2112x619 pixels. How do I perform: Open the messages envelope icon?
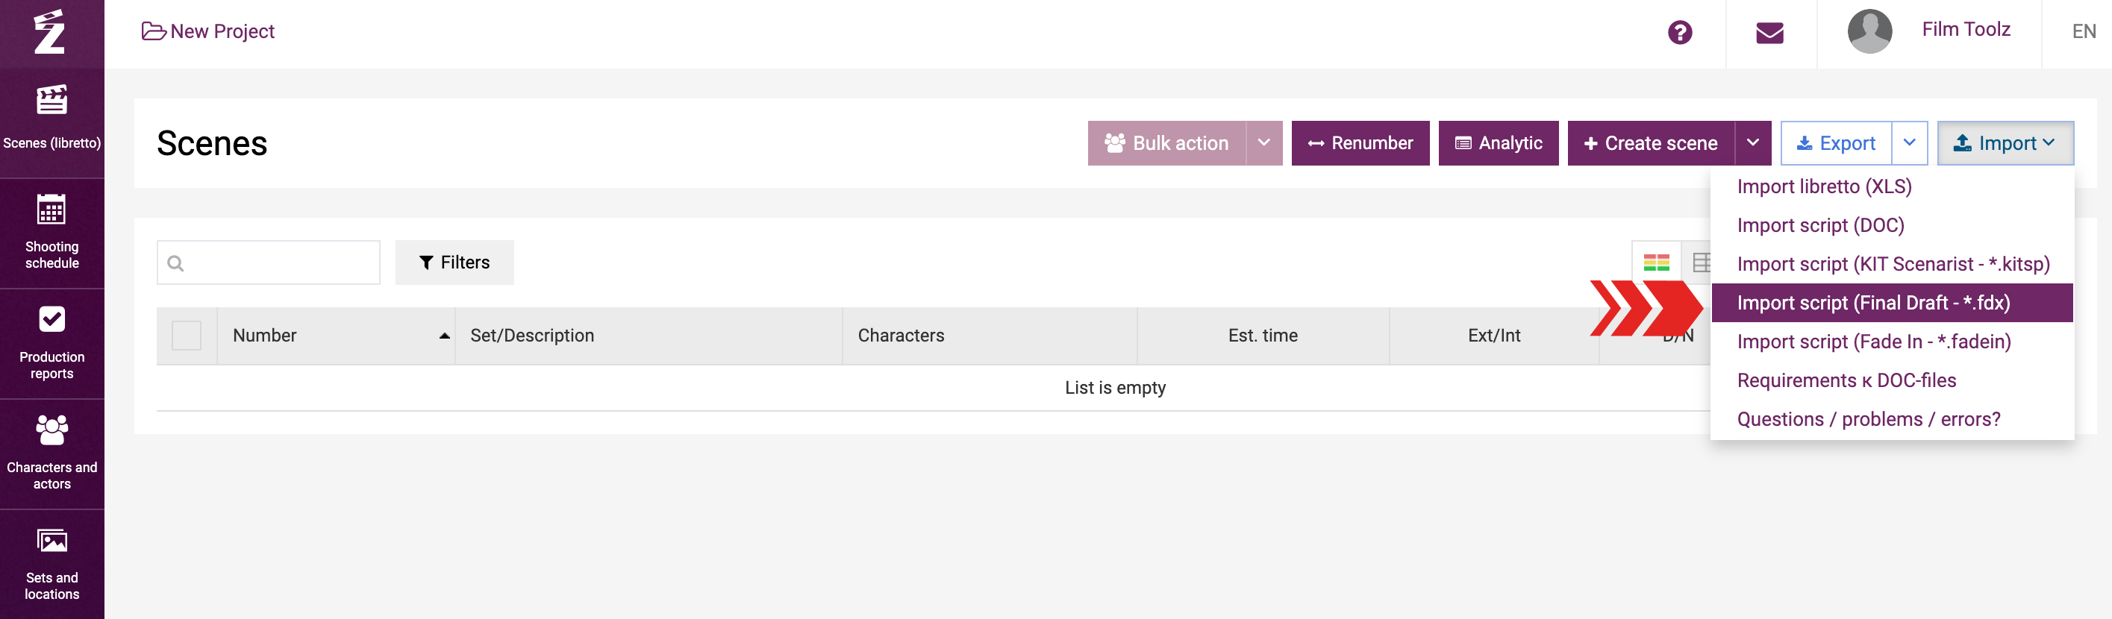point(1770,33)
